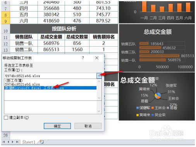Click the 取消 button
Screen dimensions: 196x147
pos(88,126)
